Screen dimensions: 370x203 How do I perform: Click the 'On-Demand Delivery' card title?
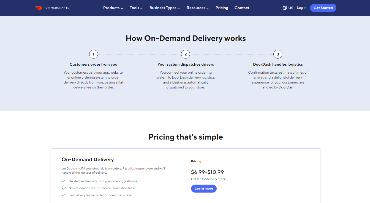pyautogui.click(x=88, y=160)
